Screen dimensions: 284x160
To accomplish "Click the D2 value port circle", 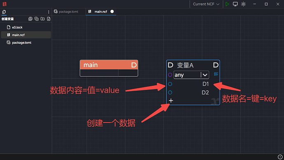I will pos(170,92).
